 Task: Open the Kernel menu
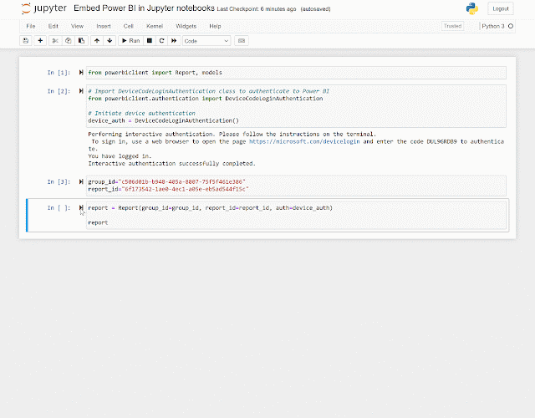[x=155, y=26]
